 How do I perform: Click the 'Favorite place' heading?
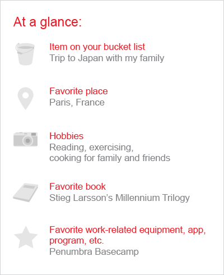point(78,91)
